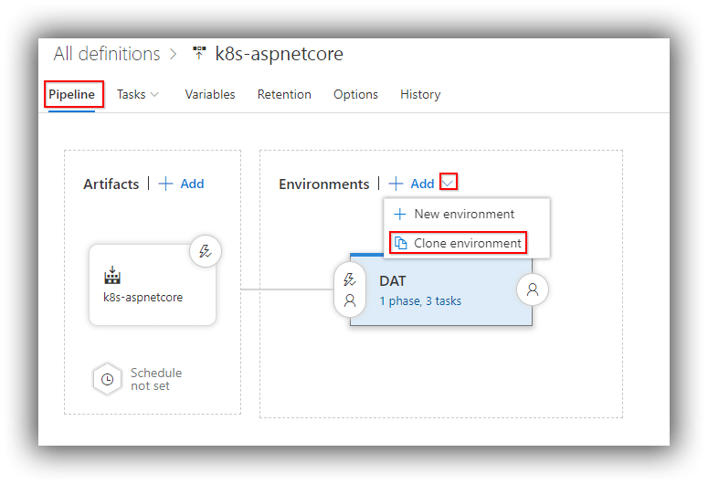Open DAT pre-deployment trigger lightning icon
Screen dimensions: 708x484
tap(350, 279)
